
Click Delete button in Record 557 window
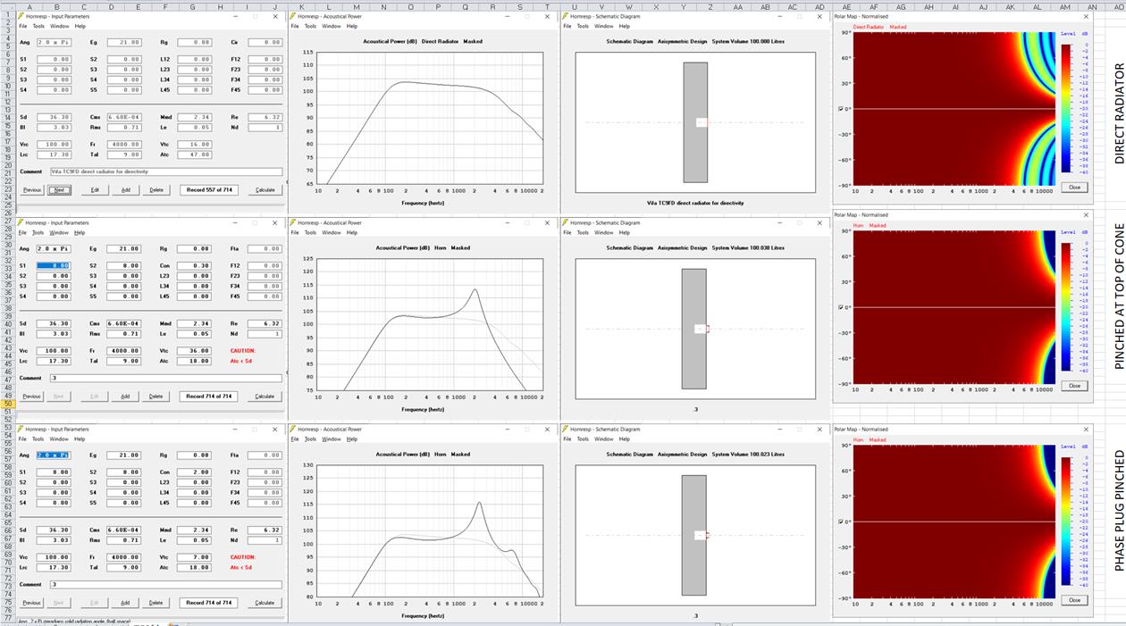[156, 189]
